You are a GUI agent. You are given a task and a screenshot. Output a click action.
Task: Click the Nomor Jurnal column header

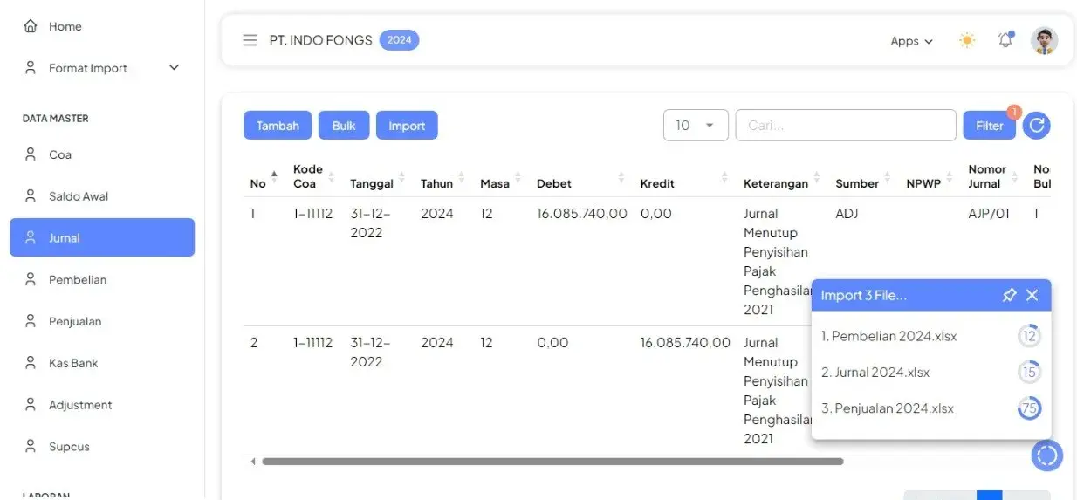coord(987,176)
